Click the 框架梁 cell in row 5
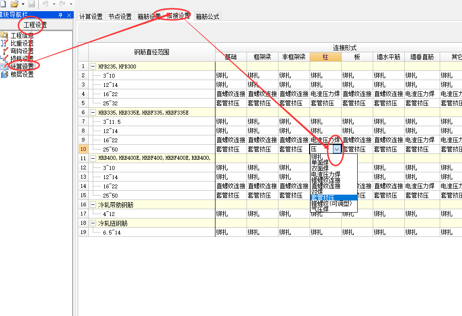Image resolution: width=462 pixels, height=316 pixels. [x=263, y=103]
